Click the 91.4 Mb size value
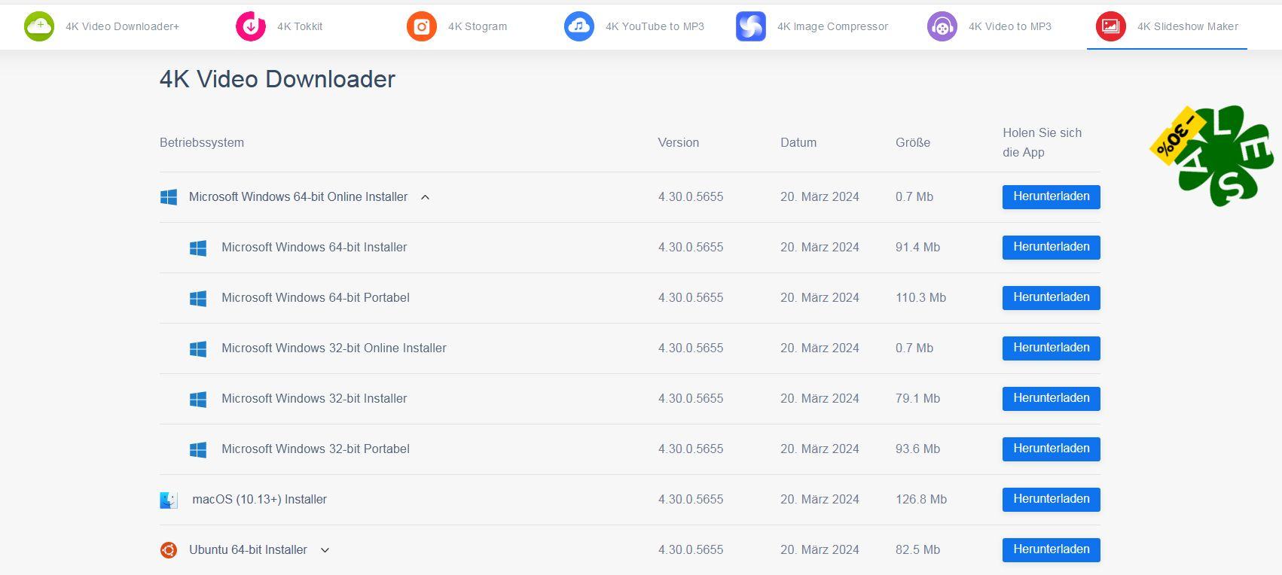 pyautogui.click(x=917, y=248)
